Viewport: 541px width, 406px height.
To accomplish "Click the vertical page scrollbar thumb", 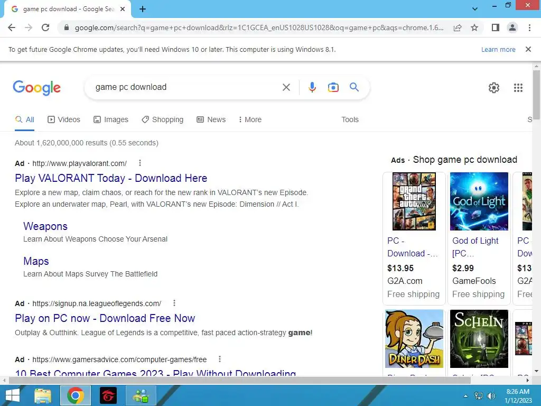I will 536,95.
